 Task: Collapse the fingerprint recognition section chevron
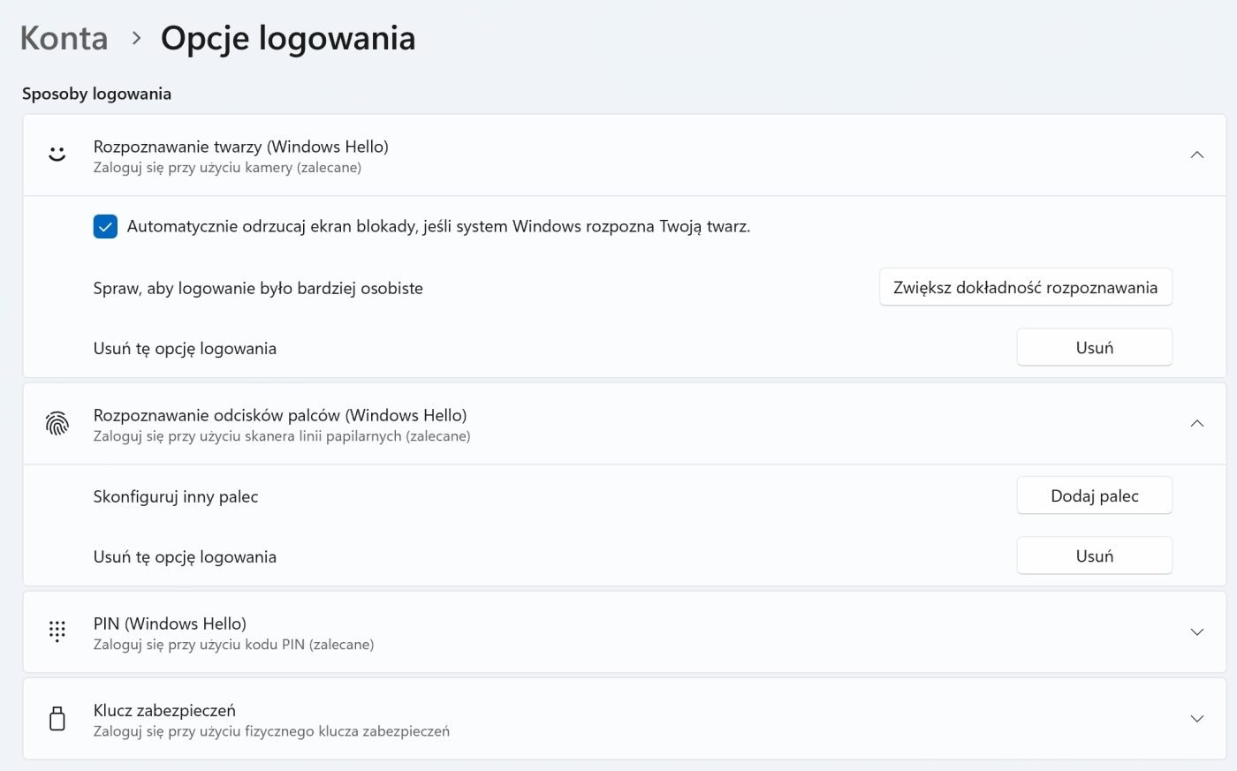[1197, 424]
